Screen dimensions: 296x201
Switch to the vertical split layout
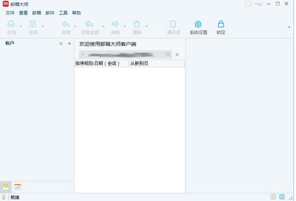(282, 197)
